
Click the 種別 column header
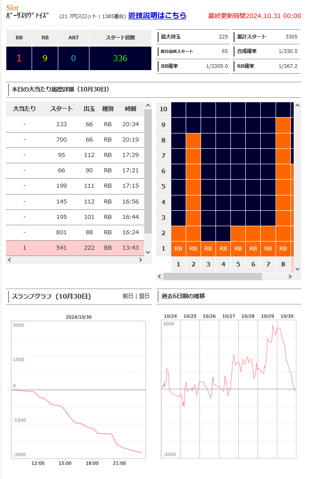click(x=108, y=109)
